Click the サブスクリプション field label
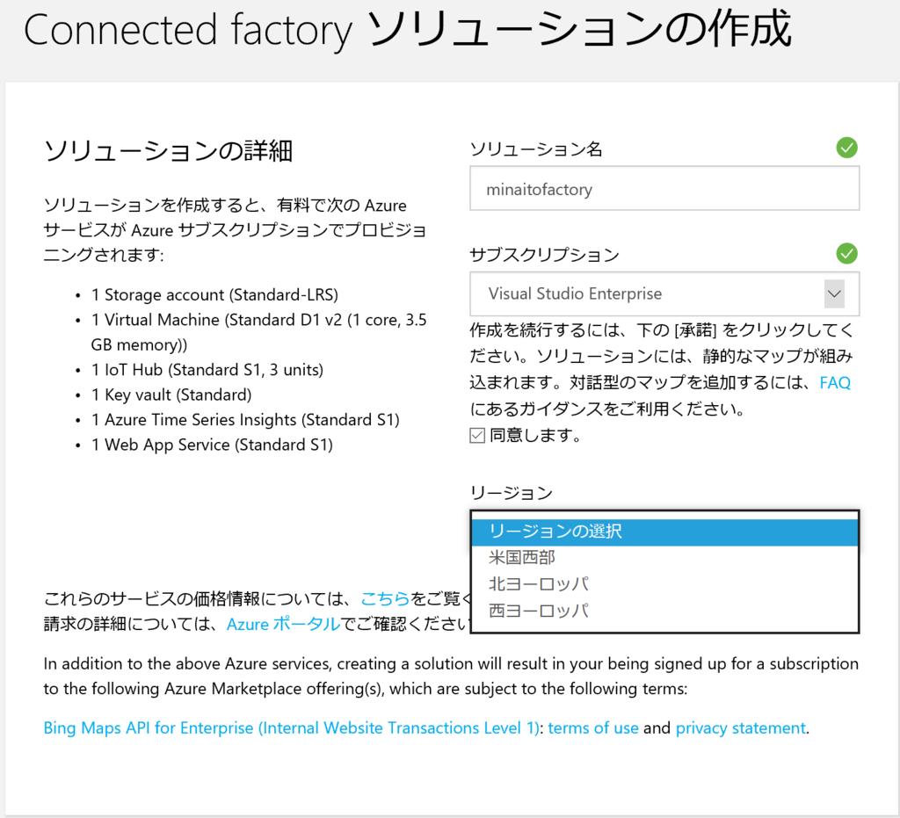 [544, 254]
